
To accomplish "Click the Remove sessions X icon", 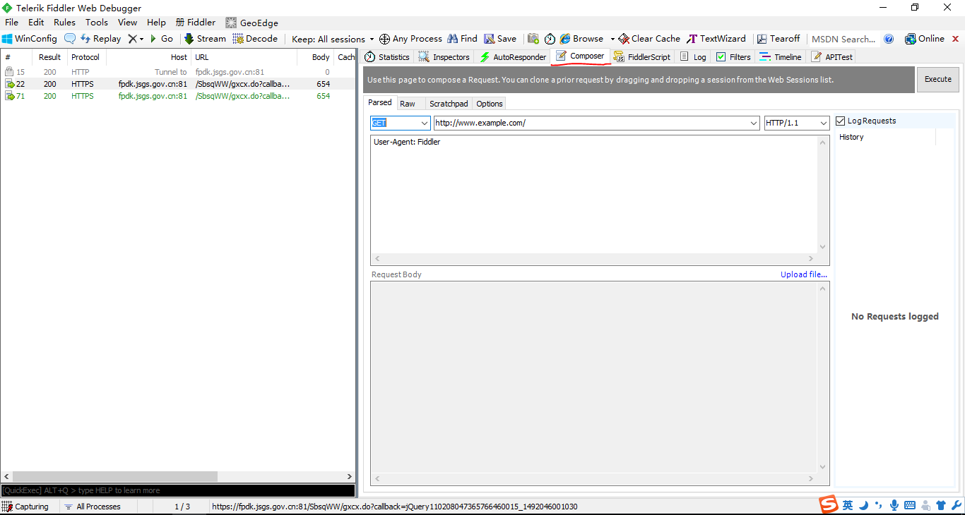I will click(x=132, y=39).
